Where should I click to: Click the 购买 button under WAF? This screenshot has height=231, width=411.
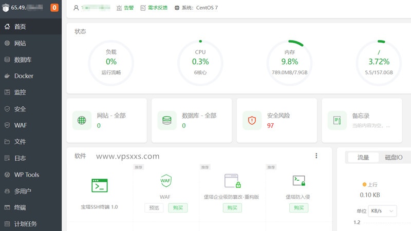point(178,208)
